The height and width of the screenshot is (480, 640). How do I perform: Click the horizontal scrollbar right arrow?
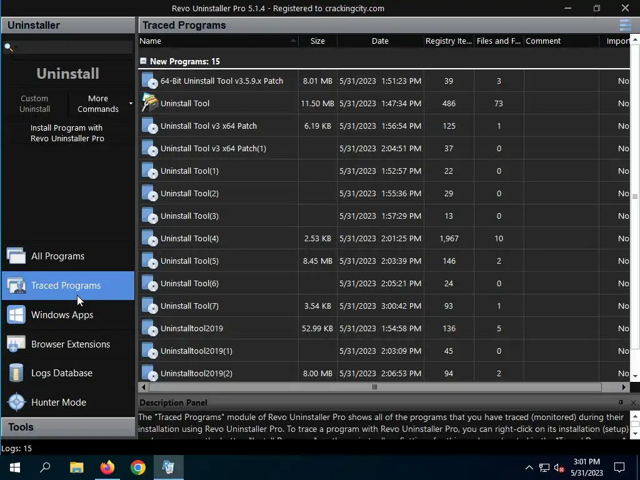[624, 387]
